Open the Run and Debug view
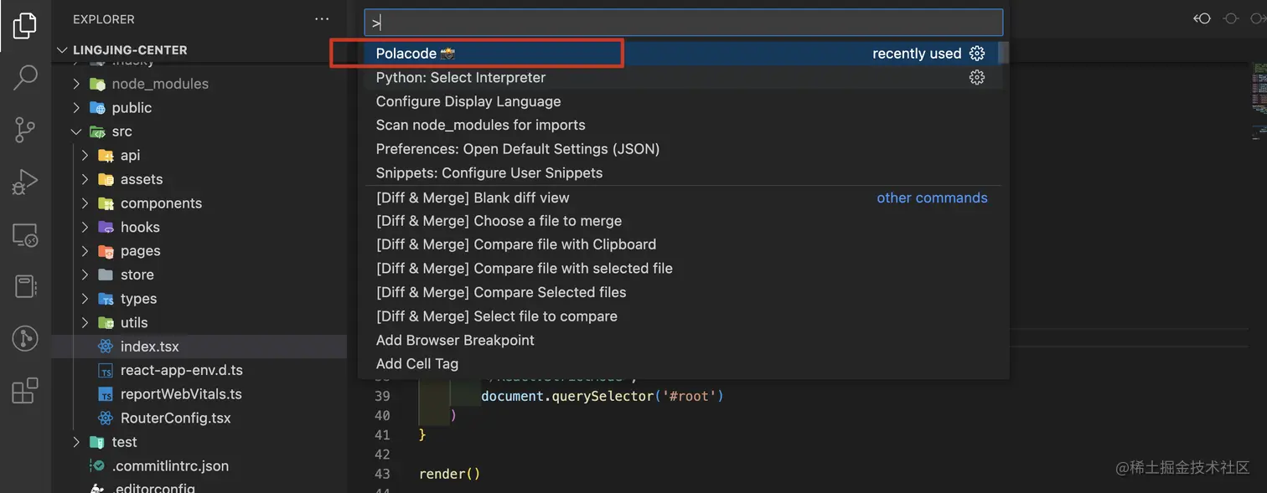1267x493 pixels. pyautogui.click(x=25, y=180)
